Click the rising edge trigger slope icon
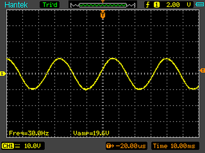The width and height of the screenshot is (205, 153). (x=148, y=5)
